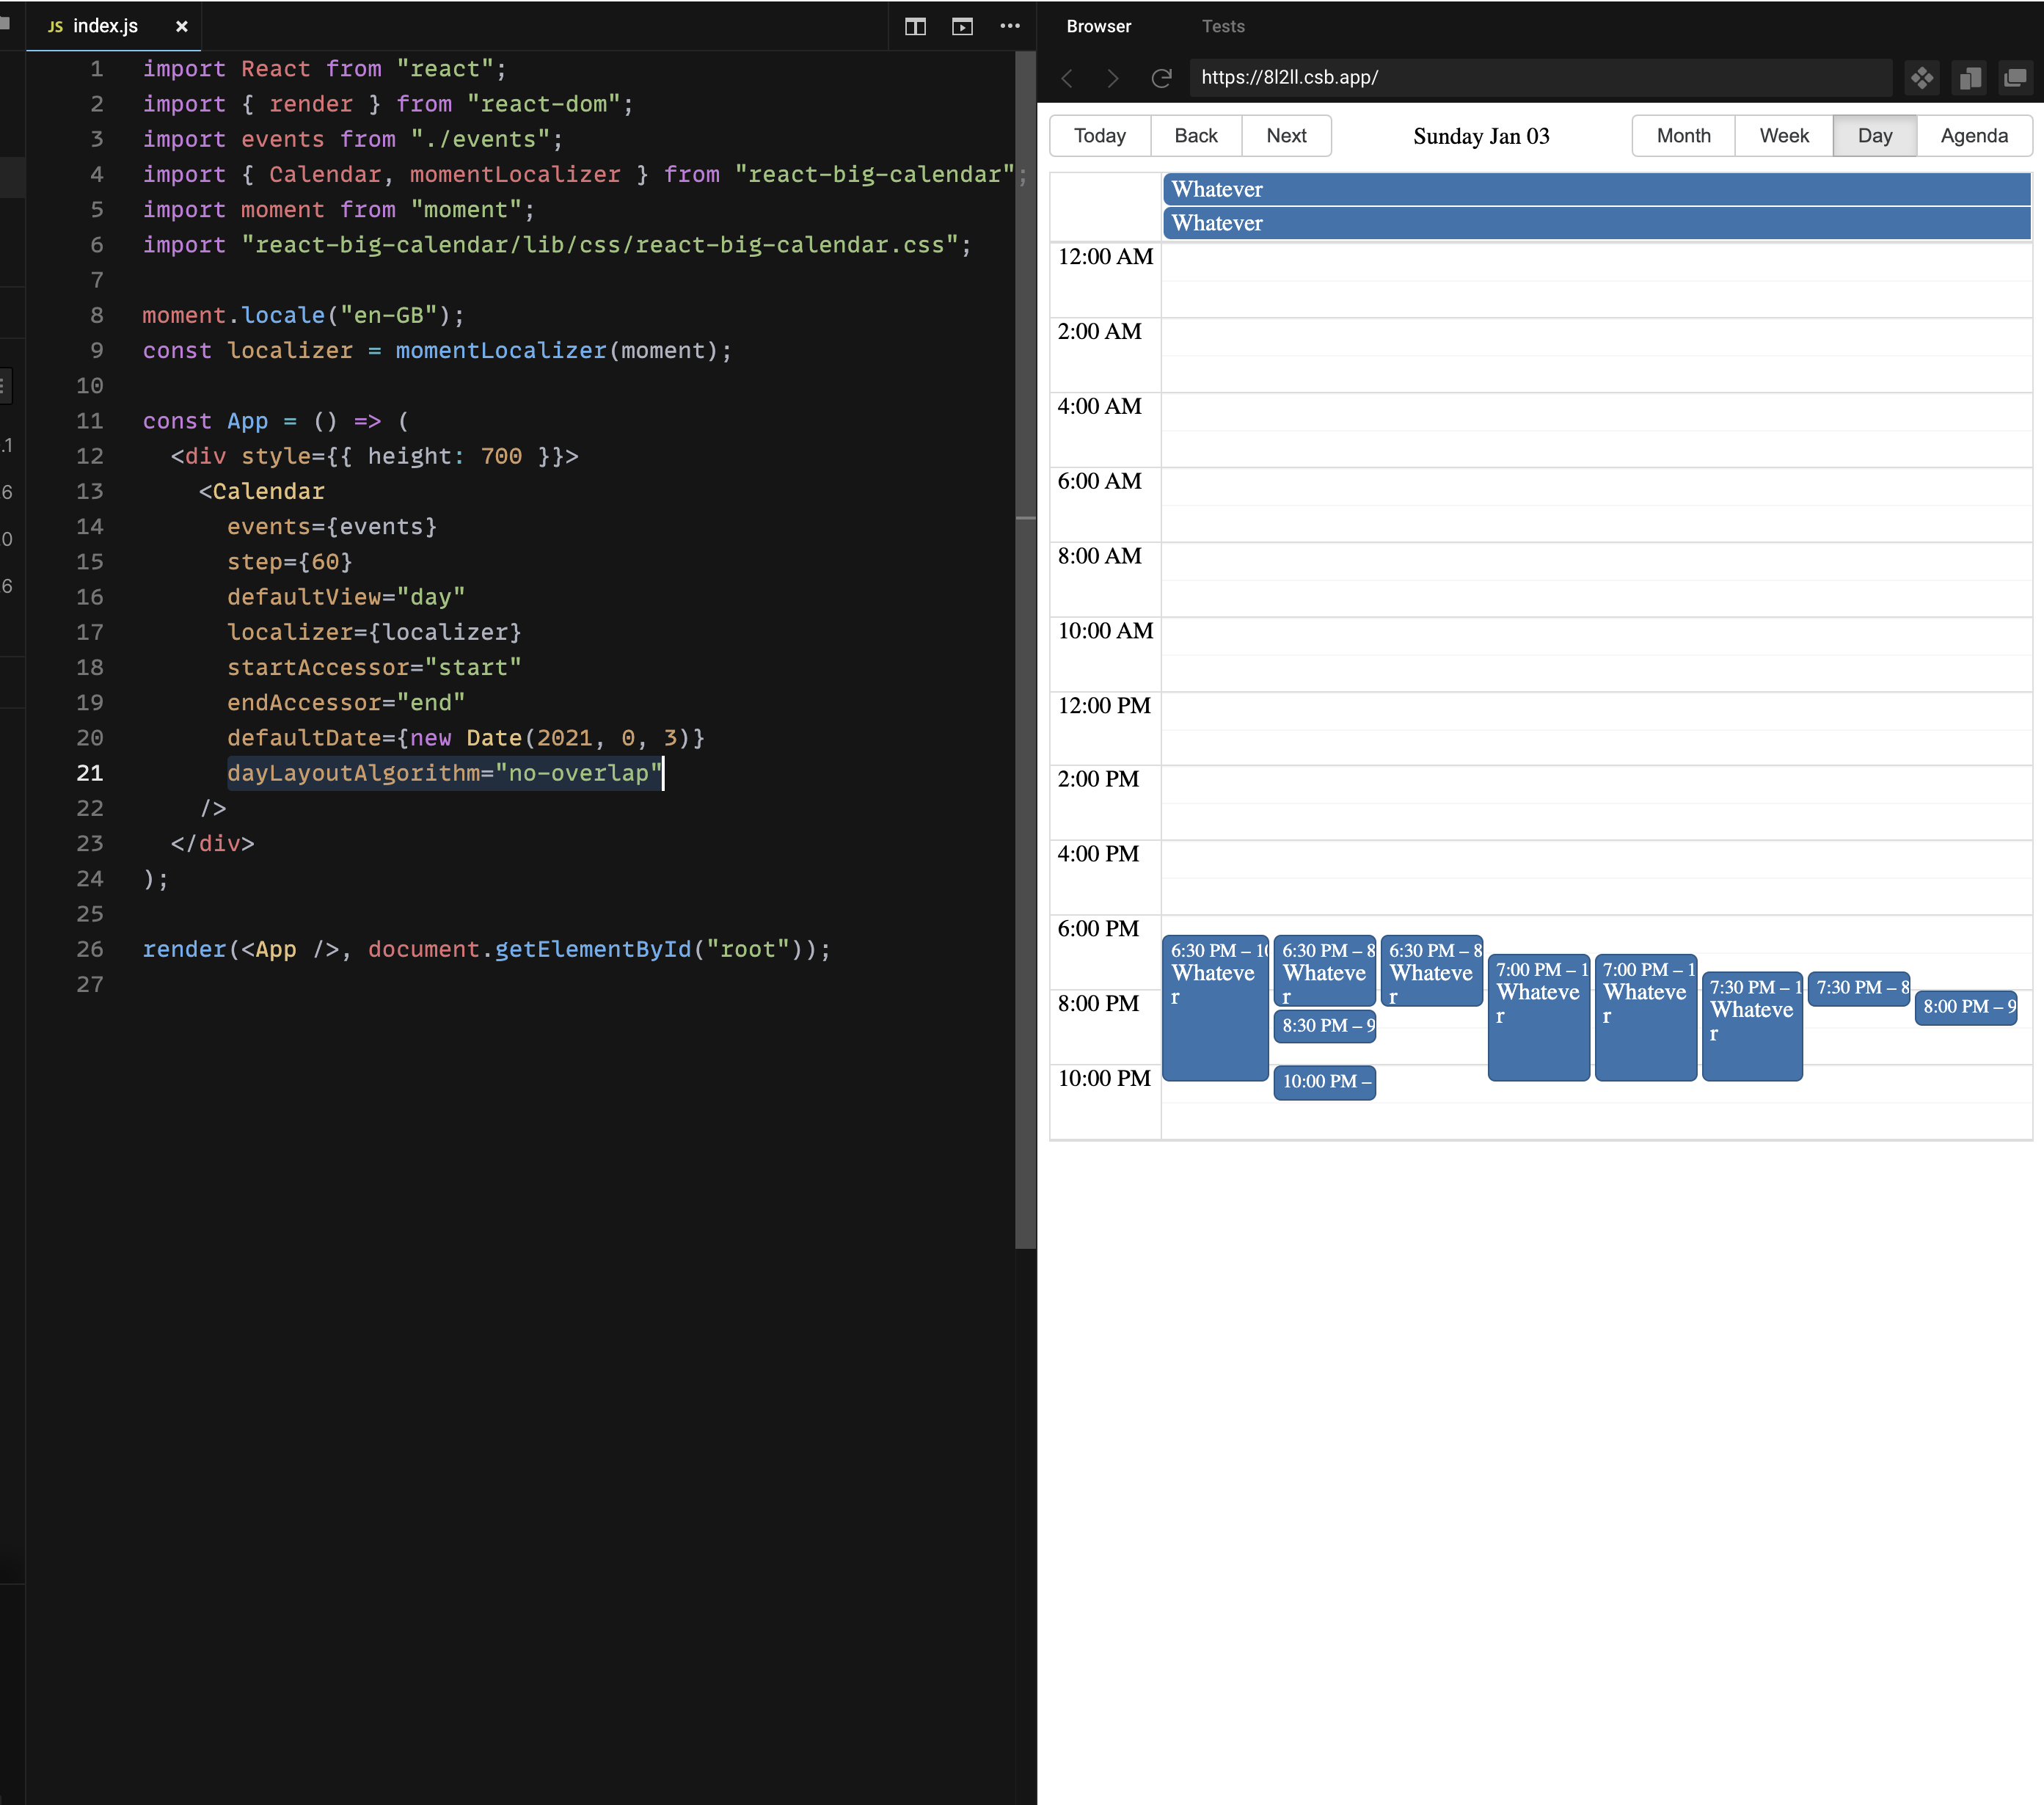Select the 10:00 PM event block

point(1324,1082)
